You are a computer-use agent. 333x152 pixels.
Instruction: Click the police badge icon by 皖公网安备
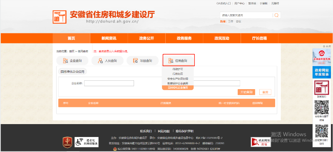coord(115,149)
